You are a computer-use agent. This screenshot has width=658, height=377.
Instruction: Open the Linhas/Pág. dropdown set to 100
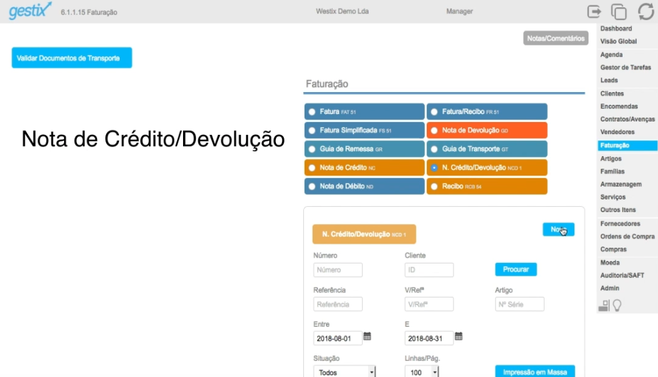pos(424,372)
